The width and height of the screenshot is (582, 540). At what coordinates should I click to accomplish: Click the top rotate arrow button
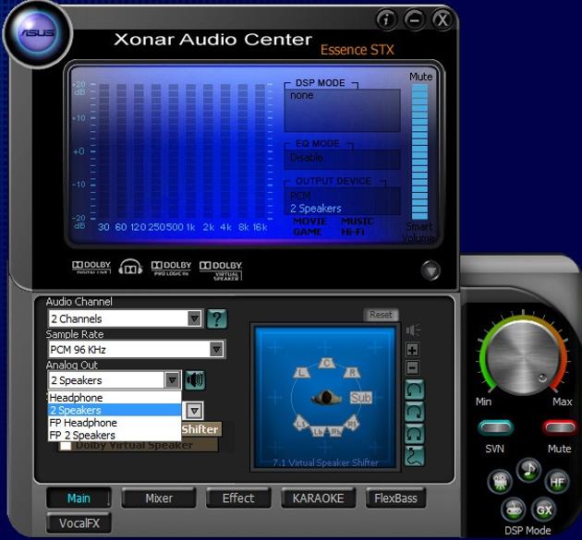pos(414,390)
